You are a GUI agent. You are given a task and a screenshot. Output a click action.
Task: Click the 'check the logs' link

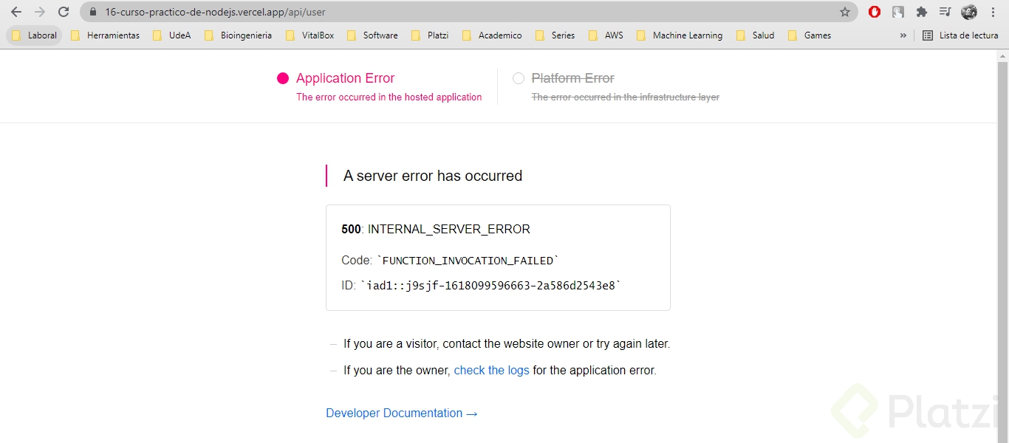click(491, 371)
